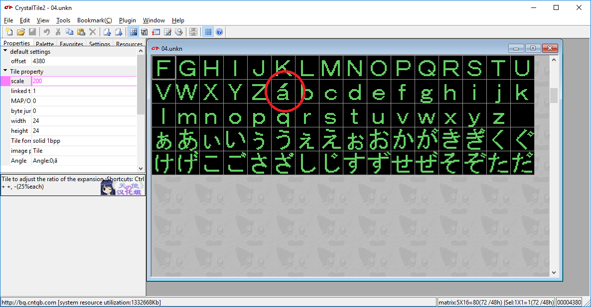
Task: Select the MAP/O property value
Action: [x=84, y=101]
